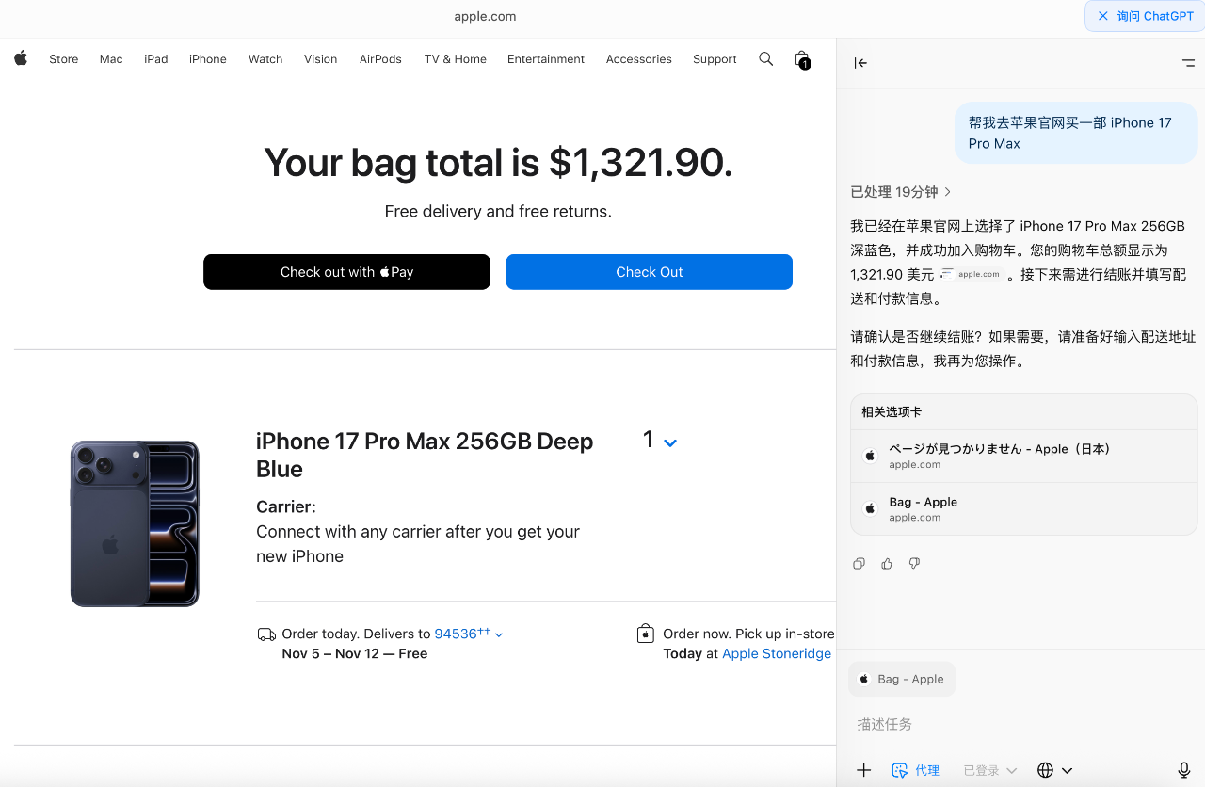Viewport: 1205px width, 787px height.
Task: Give thumbs up to the response
Action: click(887, 564)
